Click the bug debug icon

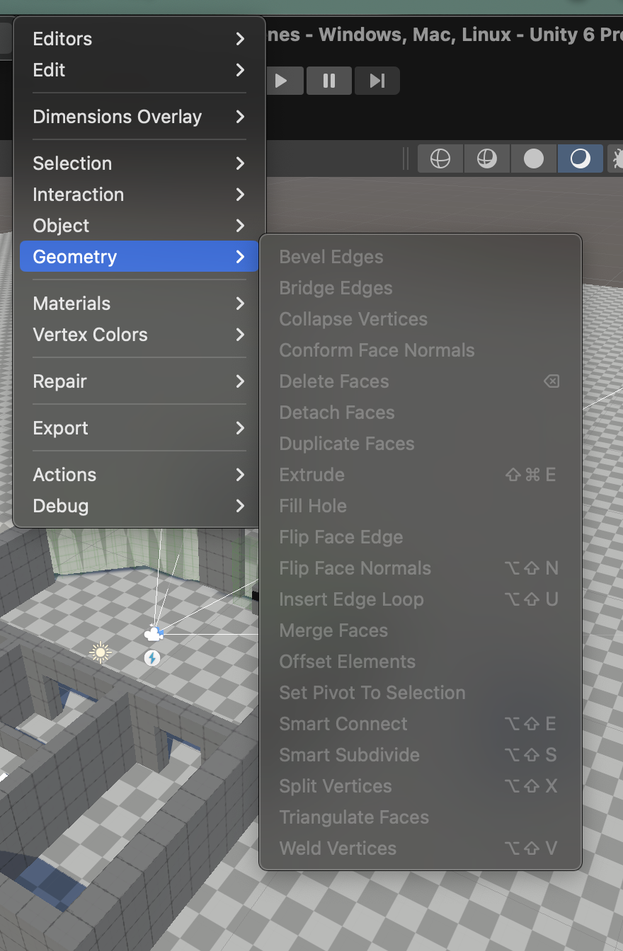[x=617, y=159]
